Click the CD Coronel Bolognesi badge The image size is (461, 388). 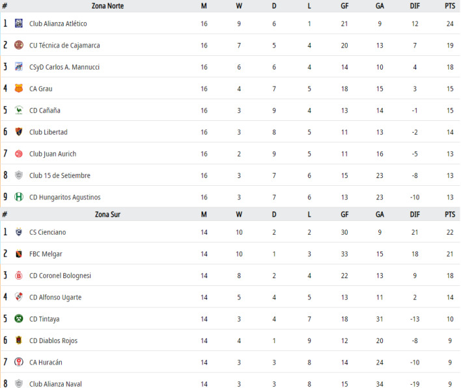pos(19,276)
